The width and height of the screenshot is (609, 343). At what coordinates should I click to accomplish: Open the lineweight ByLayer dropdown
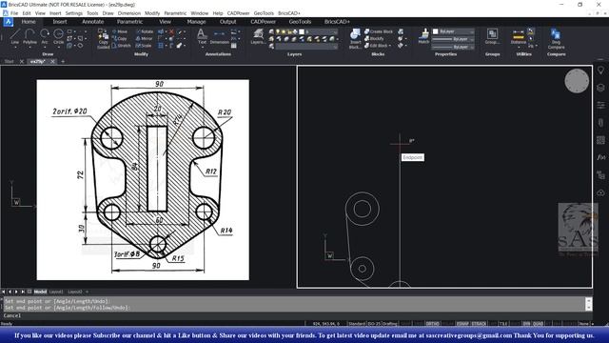point(453,39)
